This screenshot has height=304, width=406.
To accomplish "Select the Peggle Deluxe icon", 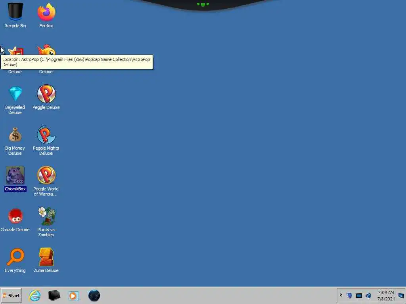I will pos(46,94).
